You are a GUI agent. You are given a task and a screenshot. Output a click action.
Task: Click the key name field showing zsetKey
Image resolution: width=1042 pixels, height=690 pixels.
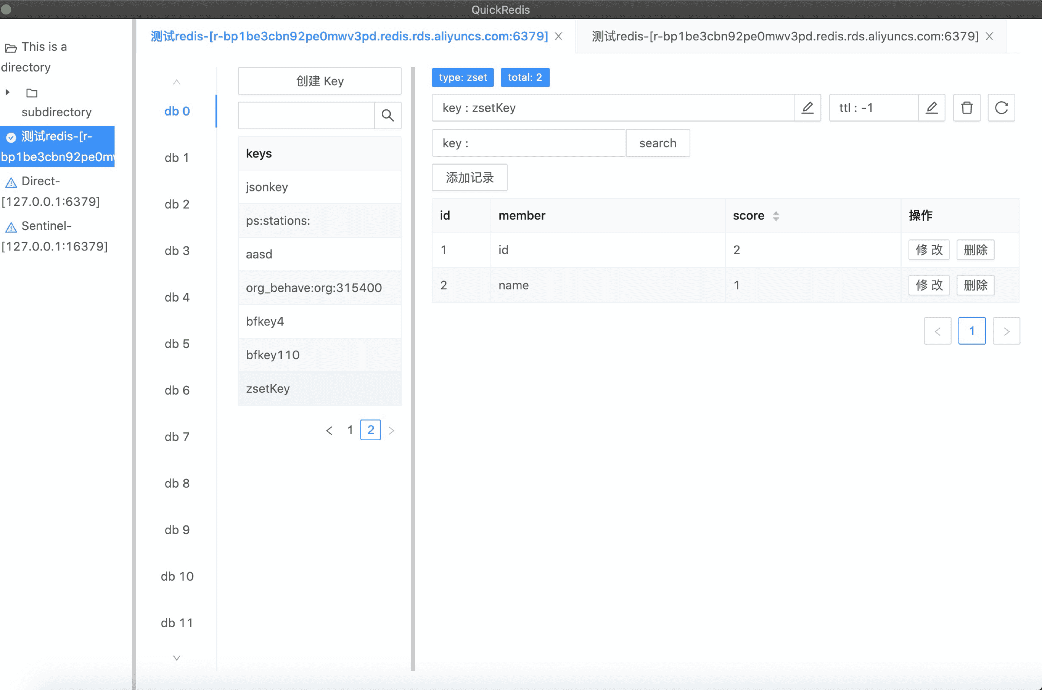[613, 108]
